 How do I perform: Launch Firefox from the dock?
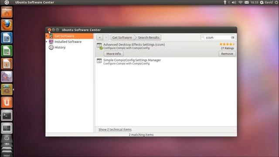click(x=7, y=25)
